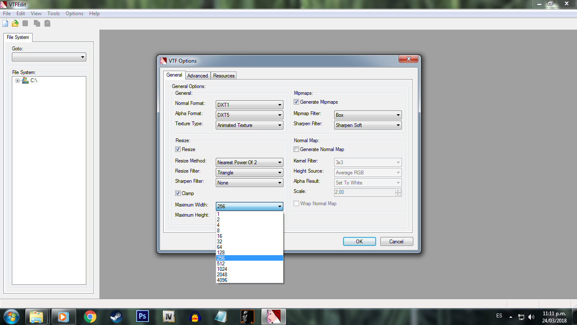
Task: Click the Wrap Normal Map checkbox
Action: [297, 204]
